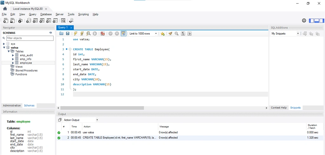Viewport: 325px width, 155px height.
Task: Expand the sys schema node
Action: [4, 44]
